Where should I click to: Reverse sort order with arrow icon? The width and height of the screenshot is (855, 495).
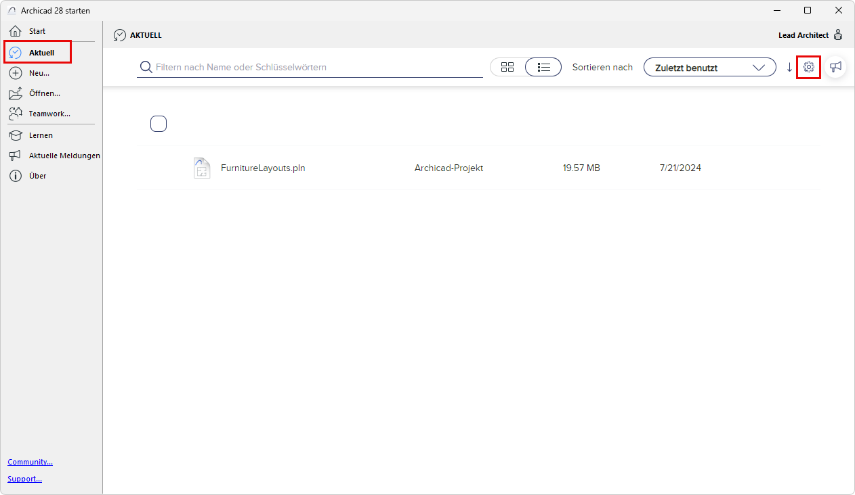click(789, 68)
